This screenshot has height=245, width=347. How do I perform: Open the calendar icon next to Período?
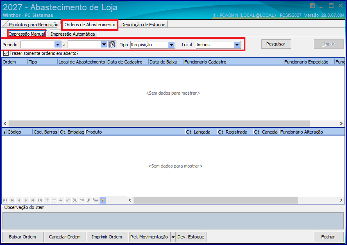(112, 45)
